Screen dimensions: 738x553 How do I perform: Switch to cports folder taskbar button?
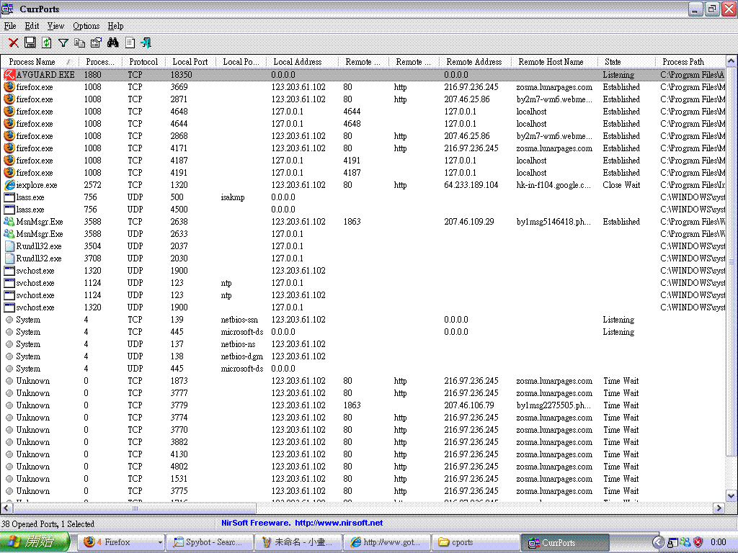click(475, 542)
